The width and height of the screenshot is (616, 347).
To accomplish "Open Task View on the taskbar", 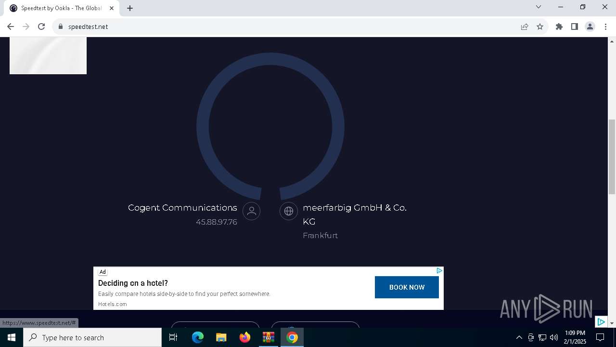I will (x=173, y=337).
